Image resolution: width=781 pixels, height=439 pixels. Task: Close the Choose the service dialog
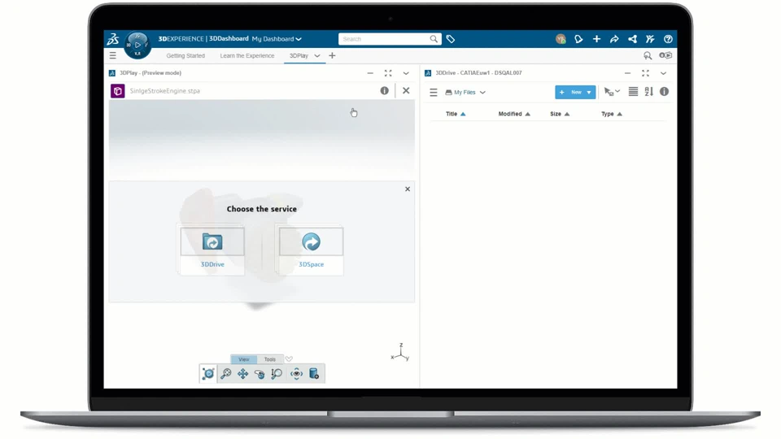click(408, 189)
